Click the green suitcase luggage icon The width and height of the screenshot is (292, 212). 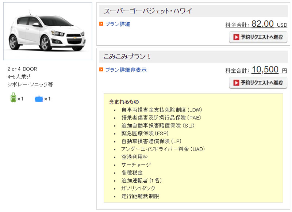click(x=13, y=98)
